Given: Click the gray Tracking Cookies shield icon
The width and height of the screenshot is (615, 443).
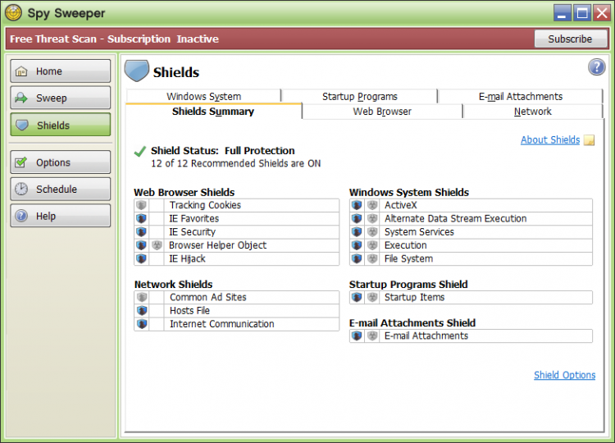Looking at the screenshot, I should tap(141, 205).
